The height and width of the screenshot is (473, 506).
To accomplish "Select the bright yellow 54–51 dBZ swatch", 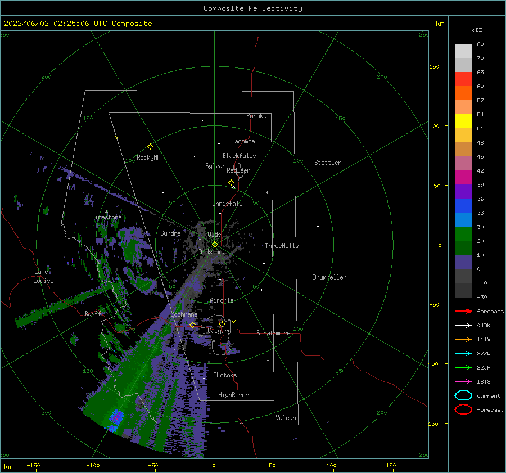I will 463,121.
